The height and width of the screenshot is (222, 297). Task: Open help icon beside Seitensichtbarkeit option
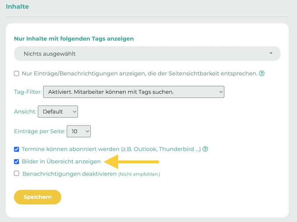pos(262,73)
